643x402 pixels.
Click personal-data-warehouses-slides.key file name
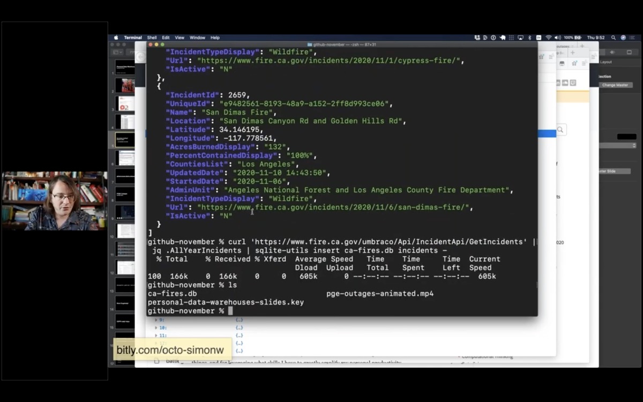coord(226,302)
